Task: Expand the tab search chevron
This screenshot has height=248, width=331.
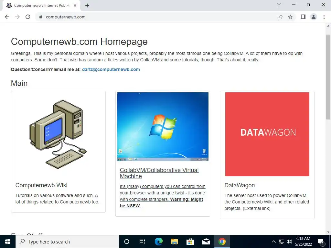Action: click(x=279, y=5)
